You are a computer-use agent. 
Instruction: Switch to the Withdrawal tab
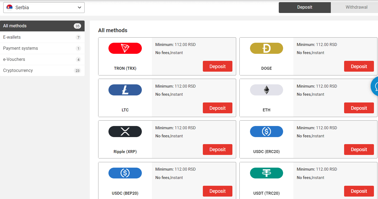click(354, 7)
